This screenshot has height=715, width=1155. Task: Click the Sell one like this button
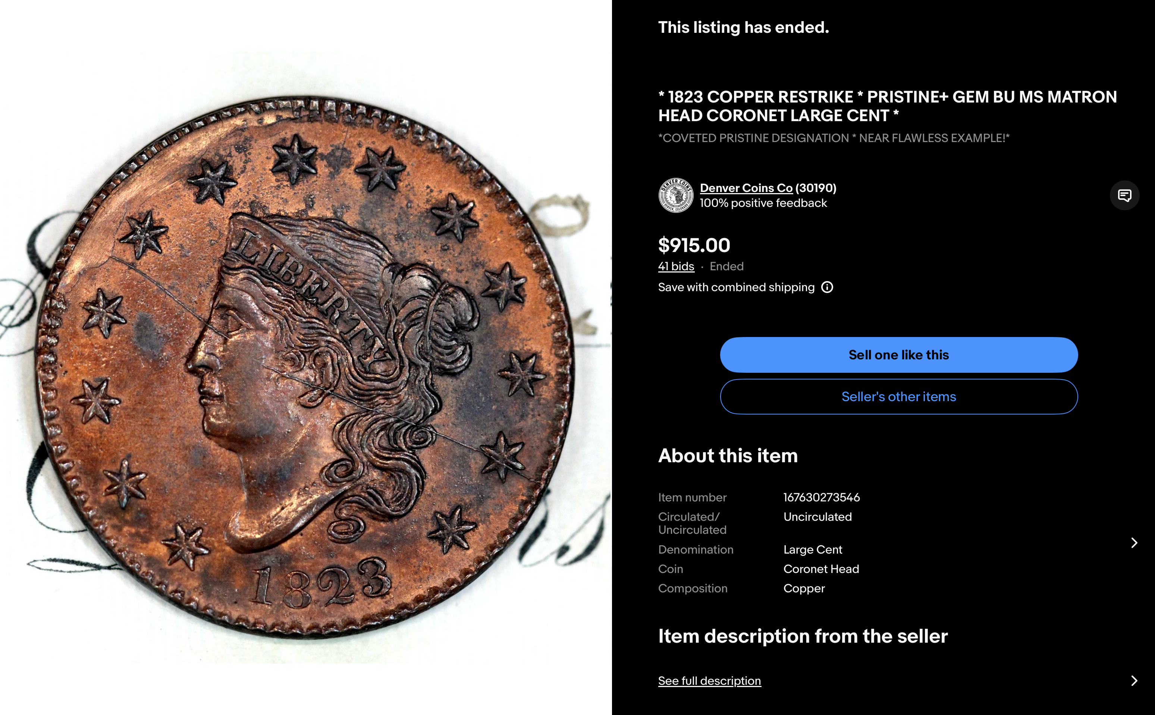899,355
